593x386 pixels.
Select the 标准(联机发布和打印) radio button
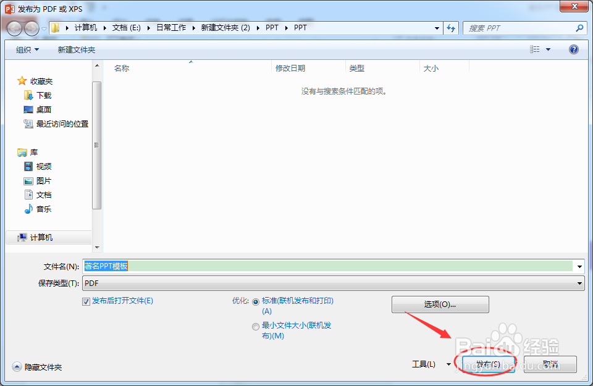(256, 302)
